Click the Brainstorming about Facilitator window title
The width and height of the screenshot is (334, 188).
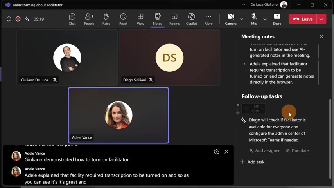(38, 5)
